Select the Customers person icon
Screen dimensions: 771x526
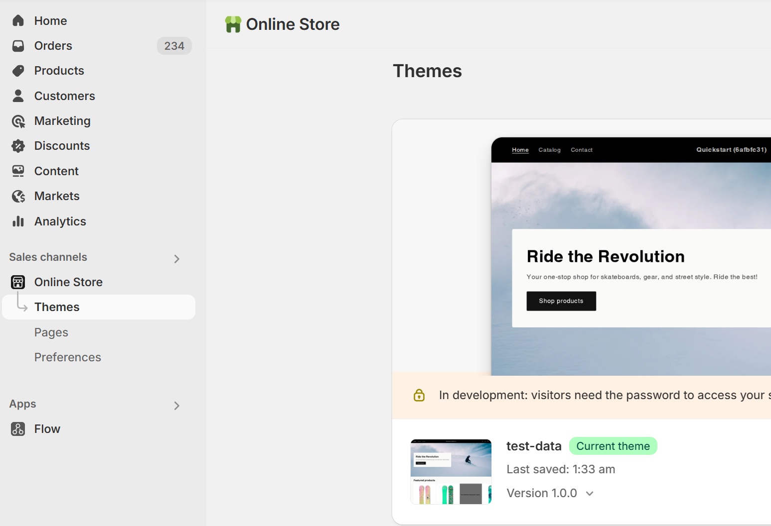18,96
